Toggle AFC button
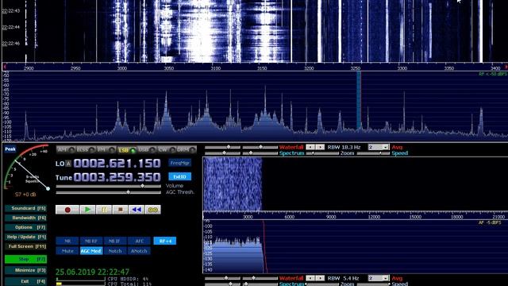508x286 pixels. click(139, 241)
